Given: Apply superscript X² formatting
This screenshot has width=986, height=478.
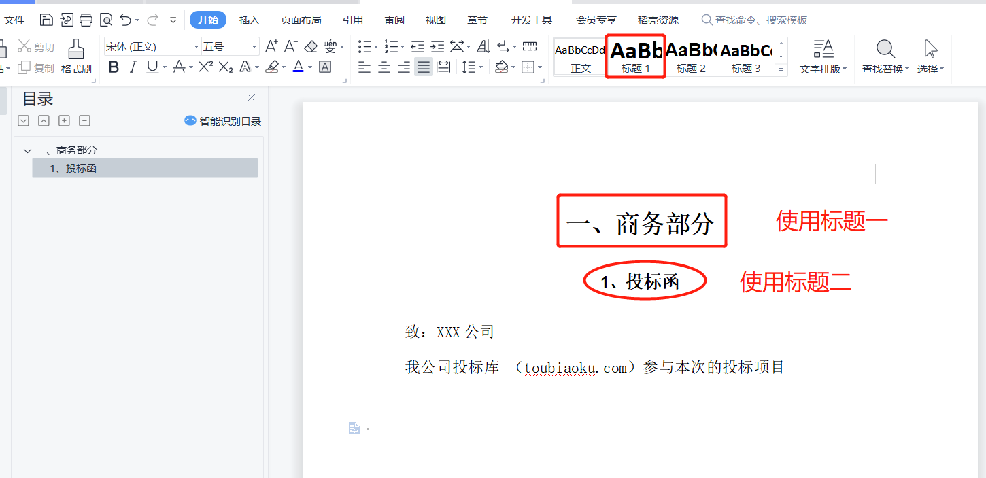Looking at the screenshot, I should (206, 67).
